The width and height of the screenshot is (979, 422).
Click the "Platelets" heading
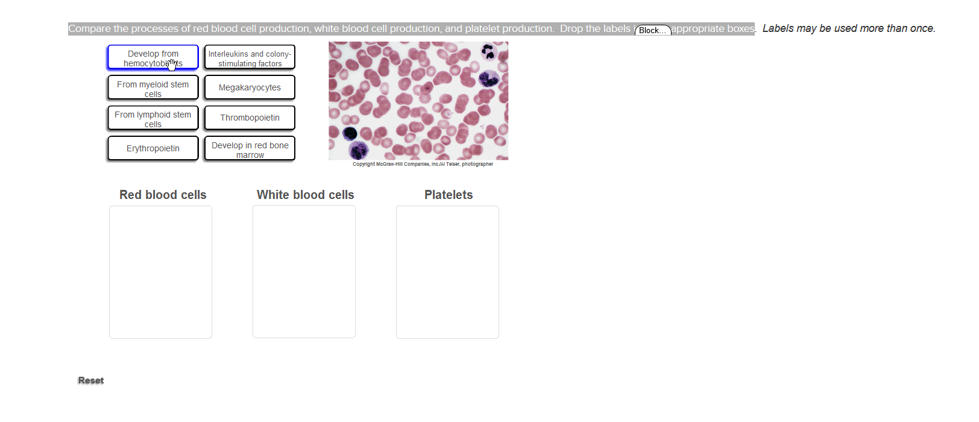[x=447, y=195]
